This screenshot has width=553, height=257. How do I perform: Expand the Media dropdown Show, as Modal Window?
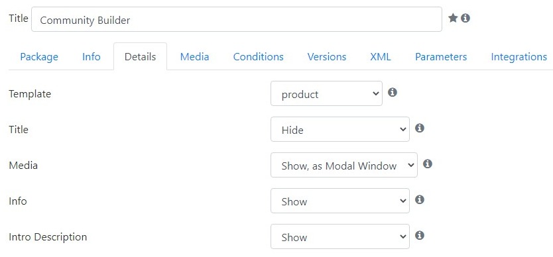tap(344, 165)
